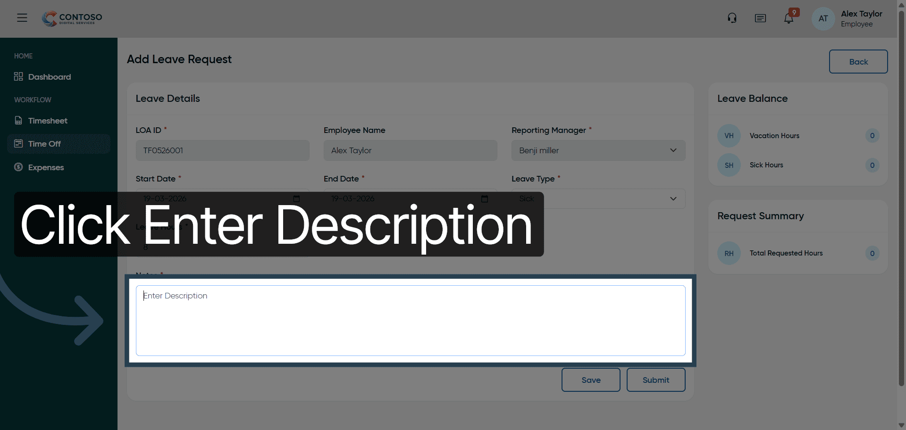The width and height of the screenshot is (906, 430).
Task: Open the End Date calendar picker icon
Action: (485, 198)
